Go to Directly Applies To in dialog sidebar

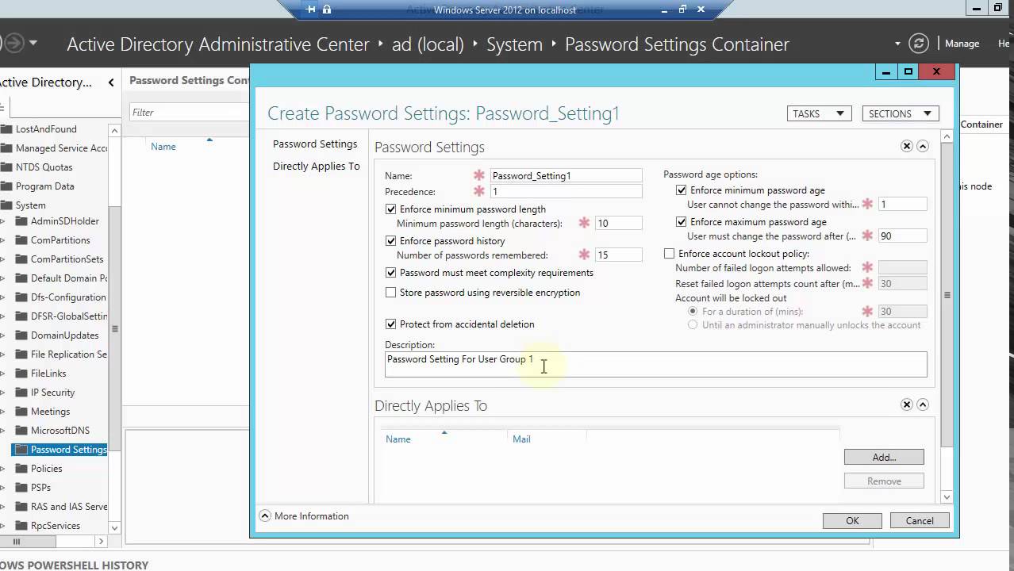click(x=316, y=166)
